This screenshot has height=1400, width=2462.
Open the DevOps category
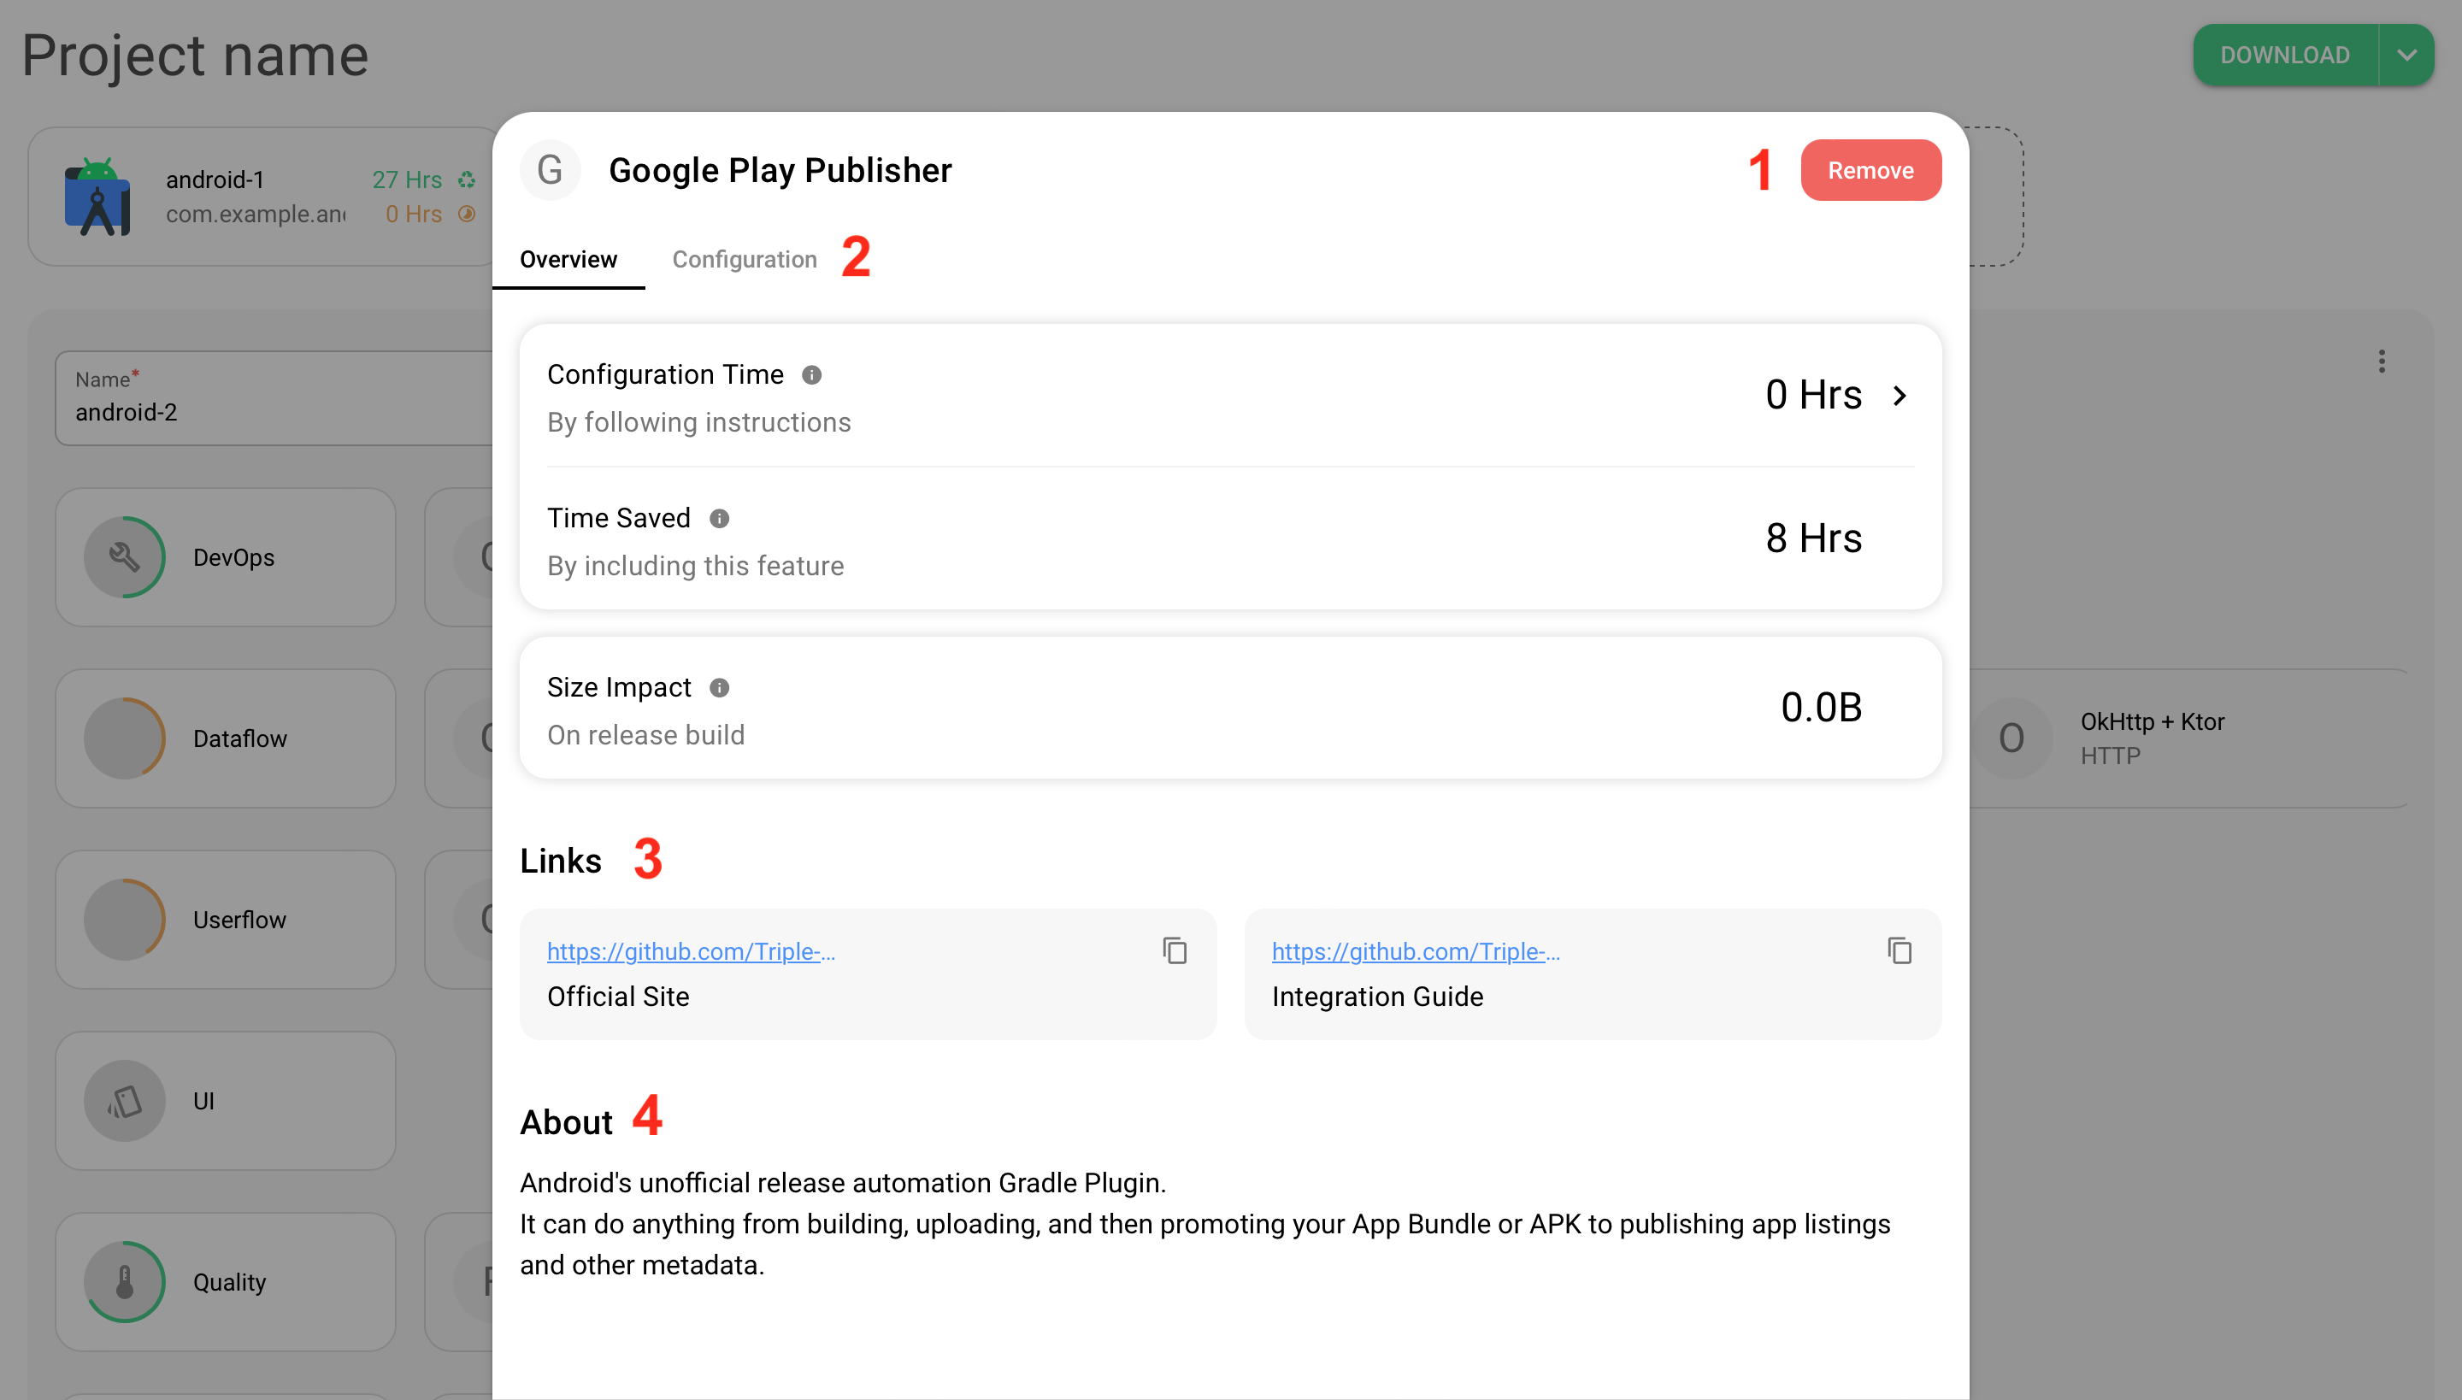coord(225,557)
